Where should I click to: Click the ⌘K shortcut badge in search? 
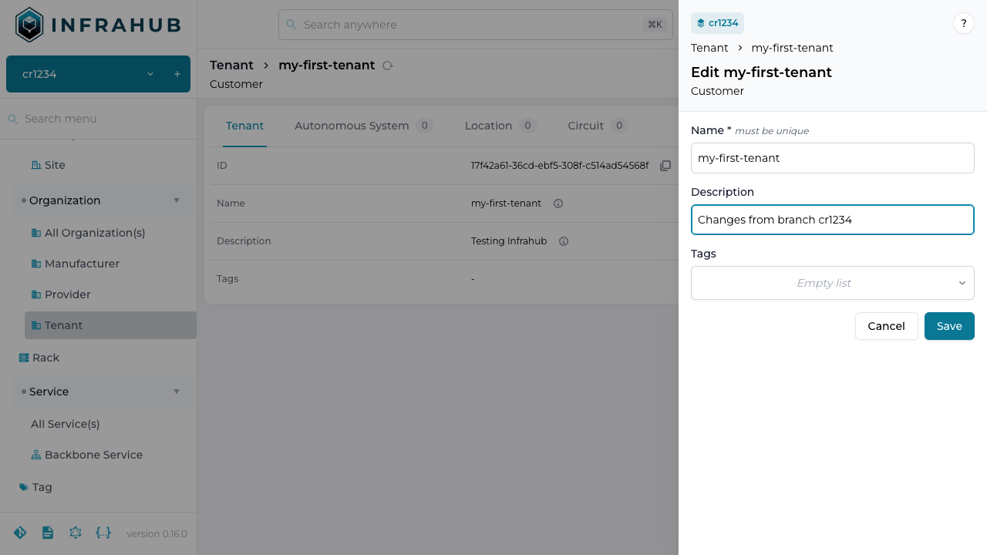(x=655, y=25)
